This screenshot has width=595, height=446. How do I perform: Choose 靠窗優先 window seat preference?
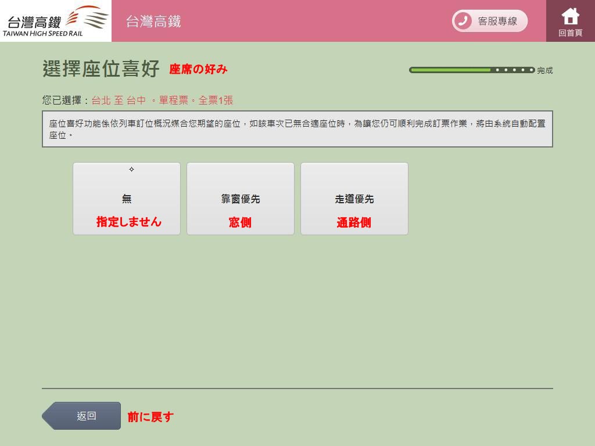tap(240, 199)
